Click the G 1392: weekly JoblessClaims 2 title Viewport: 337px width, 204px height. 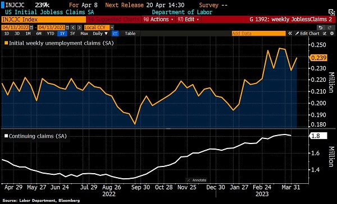(291, 20)
